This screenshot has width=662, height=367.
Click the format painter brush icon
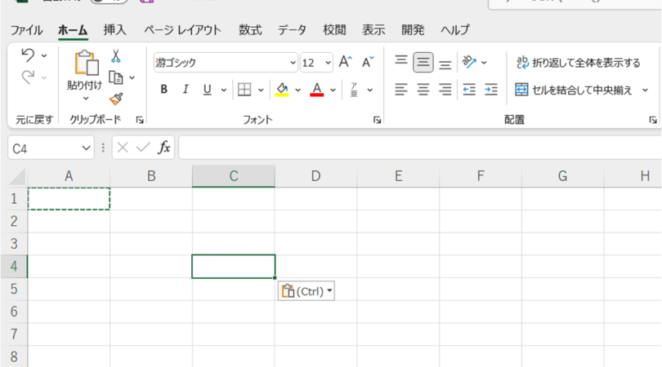point(116,98)
